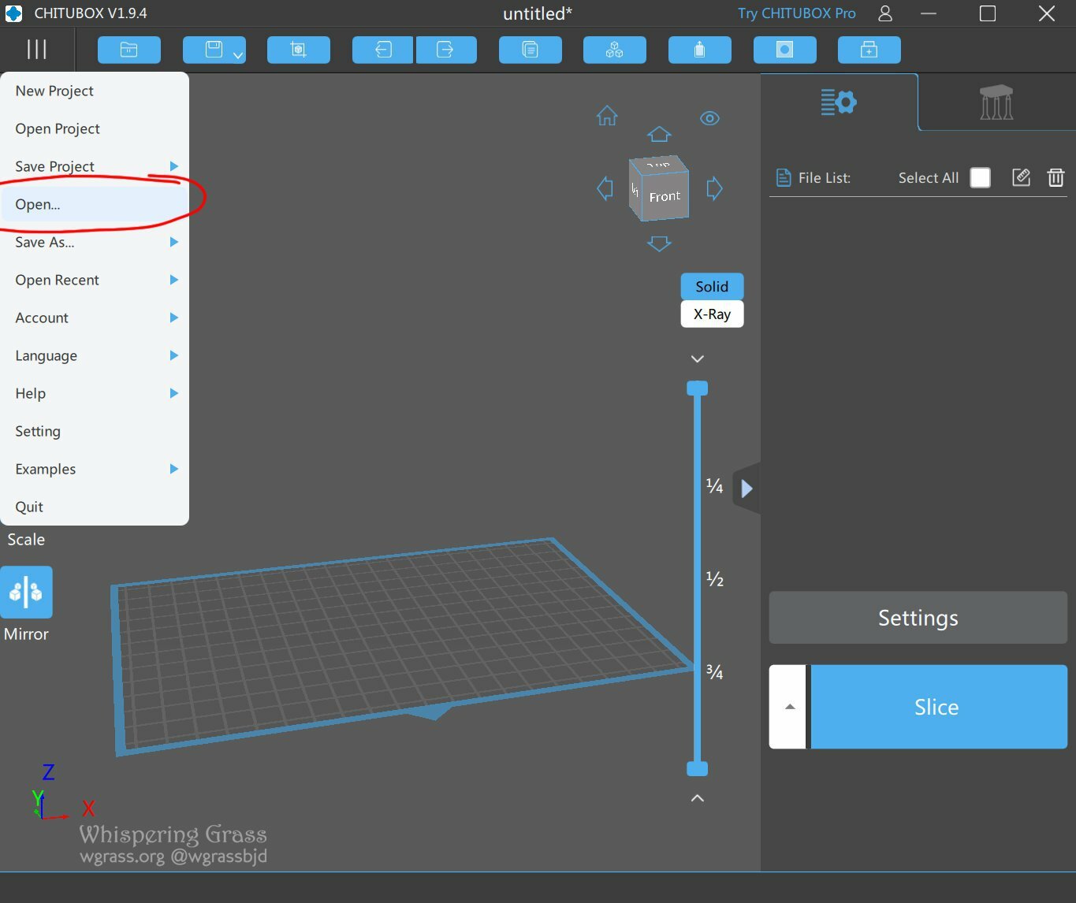Click the copy model toolbar icon

pyautogui.click(x=531, y=50)
